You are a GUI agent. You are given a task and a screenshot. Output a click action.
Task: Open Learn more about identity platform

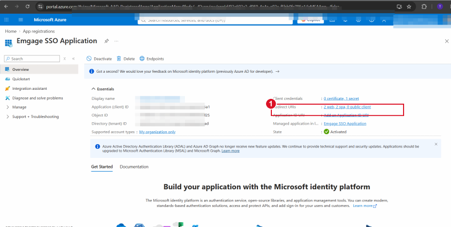[x=365, y=206]
